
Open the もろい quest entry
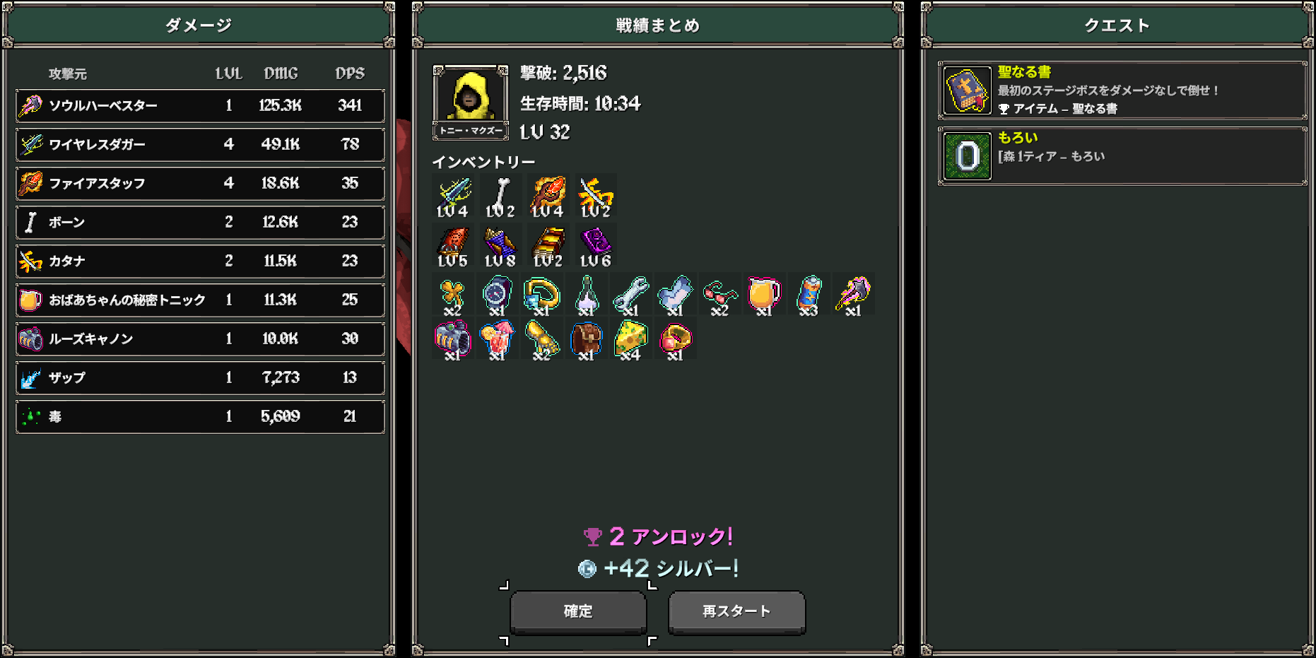click(x=1122, y=156)
